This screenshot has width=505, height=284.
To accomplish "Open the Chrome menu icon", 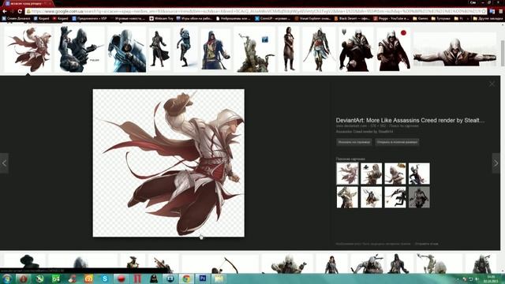I will tap(501, 11).
